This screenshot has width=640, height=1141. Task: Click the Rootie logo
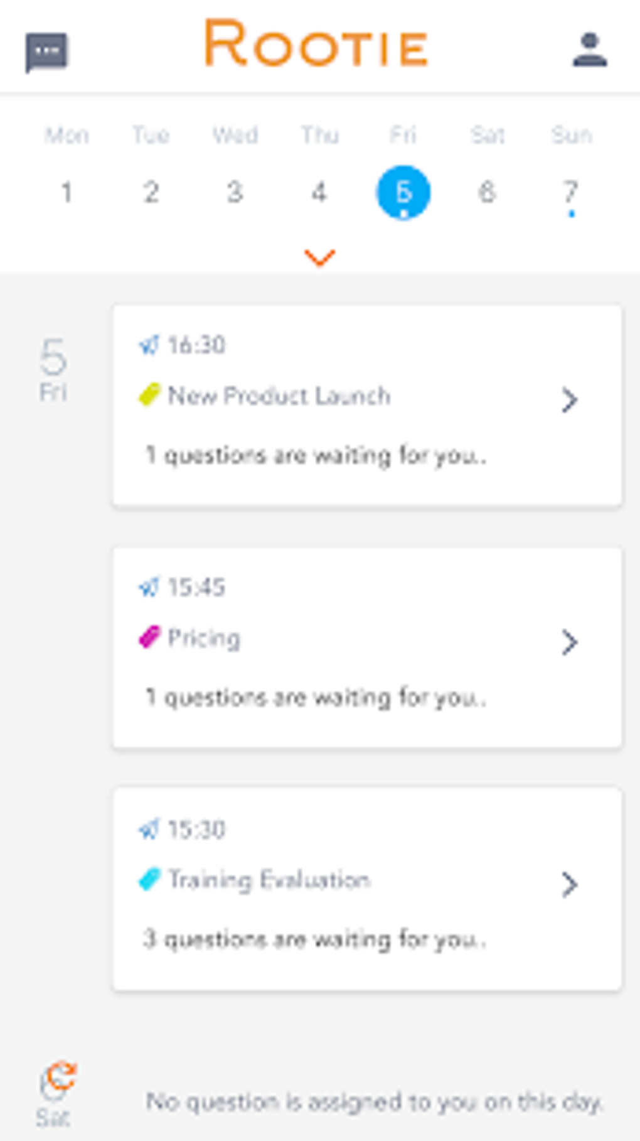pos(317,44)
